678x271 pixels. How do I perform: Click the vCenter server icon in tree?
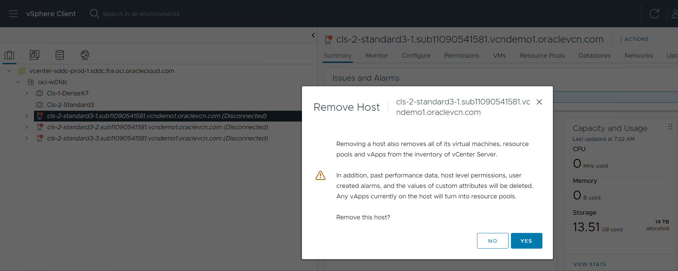(x=22, y=71)
